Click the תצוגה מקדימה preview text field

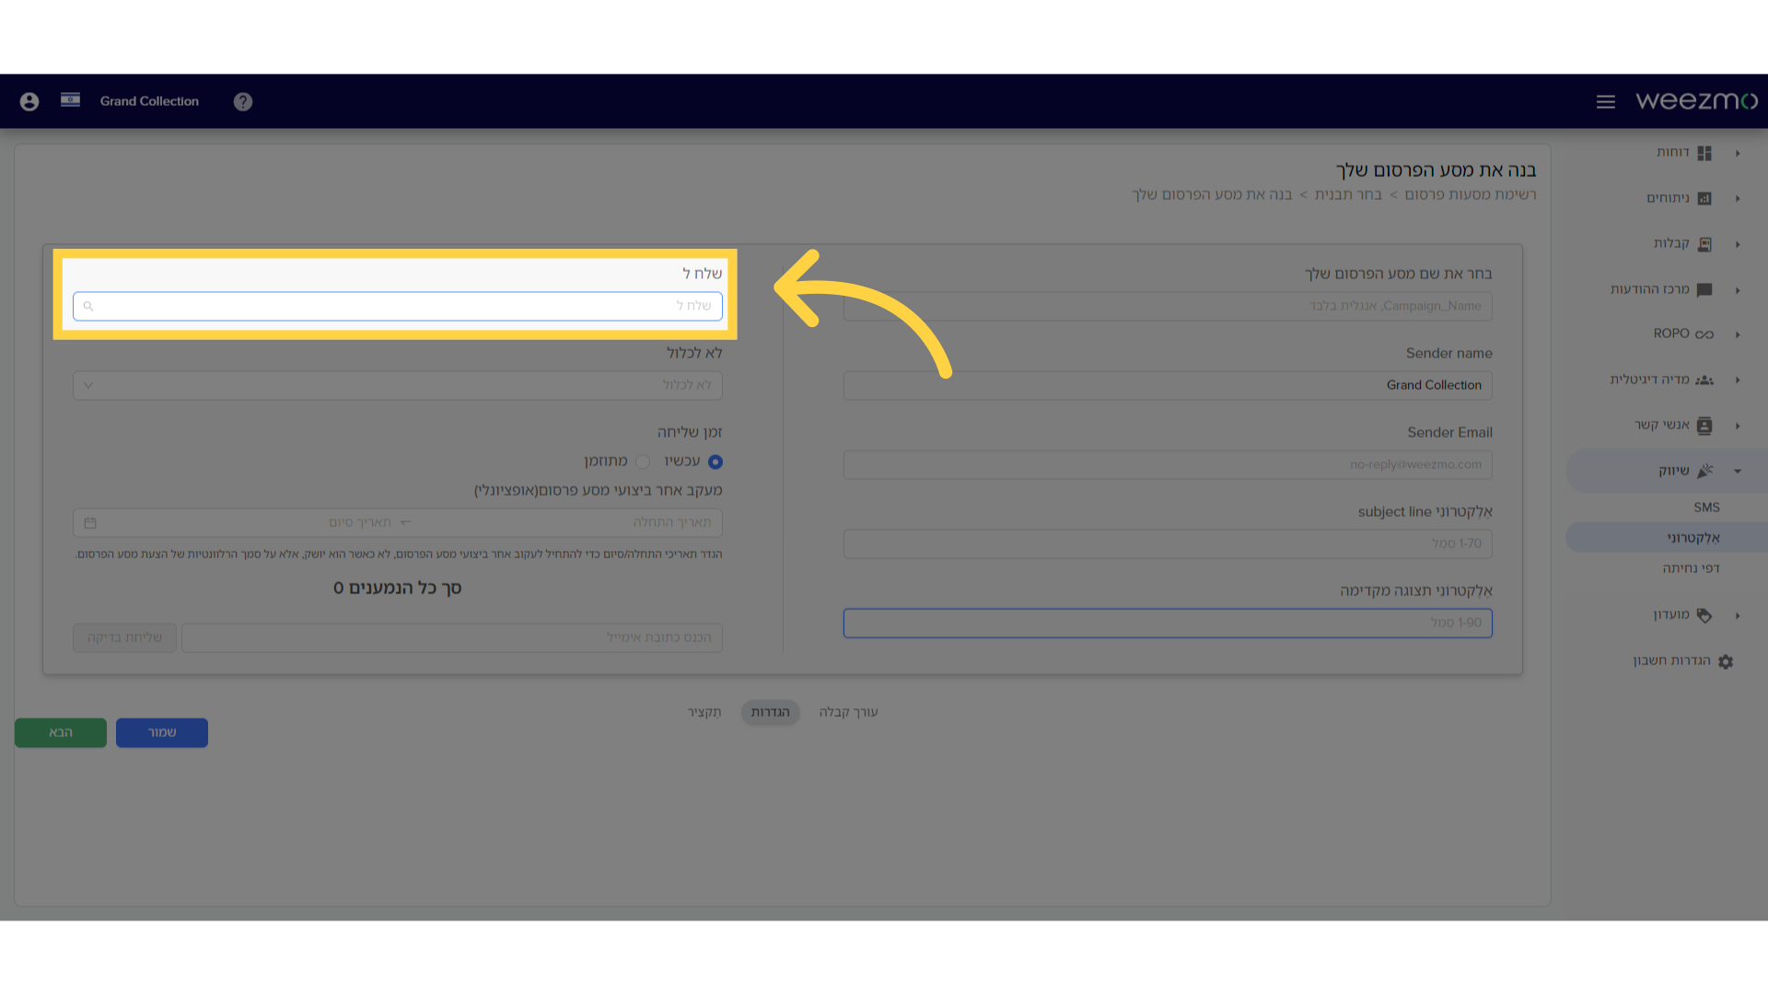tap(1168, 623)
